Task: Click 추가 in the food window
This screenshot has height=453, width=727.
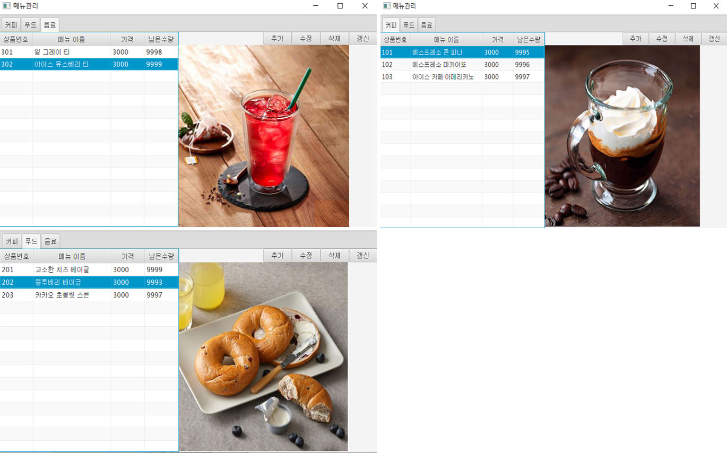Action: tap(277, 255)
